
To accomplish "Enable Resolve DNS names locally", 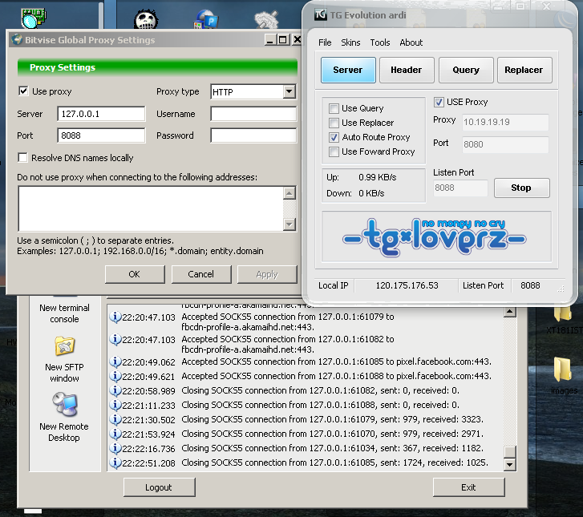I will coord(22,158).
